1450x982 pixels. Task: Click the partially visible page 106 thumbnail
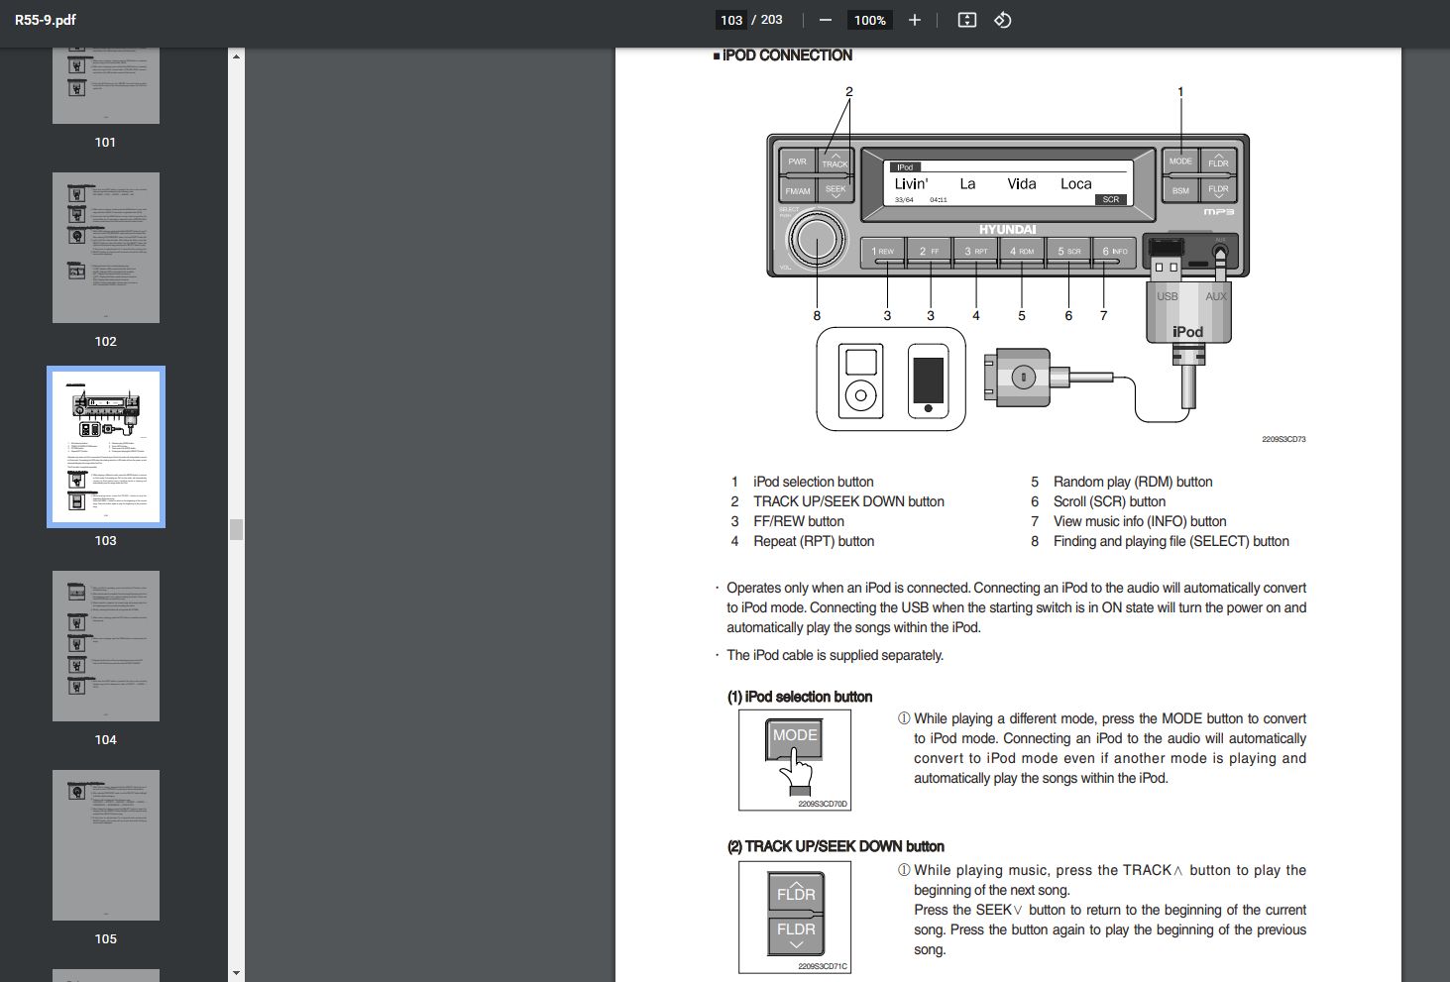[105, 974]
